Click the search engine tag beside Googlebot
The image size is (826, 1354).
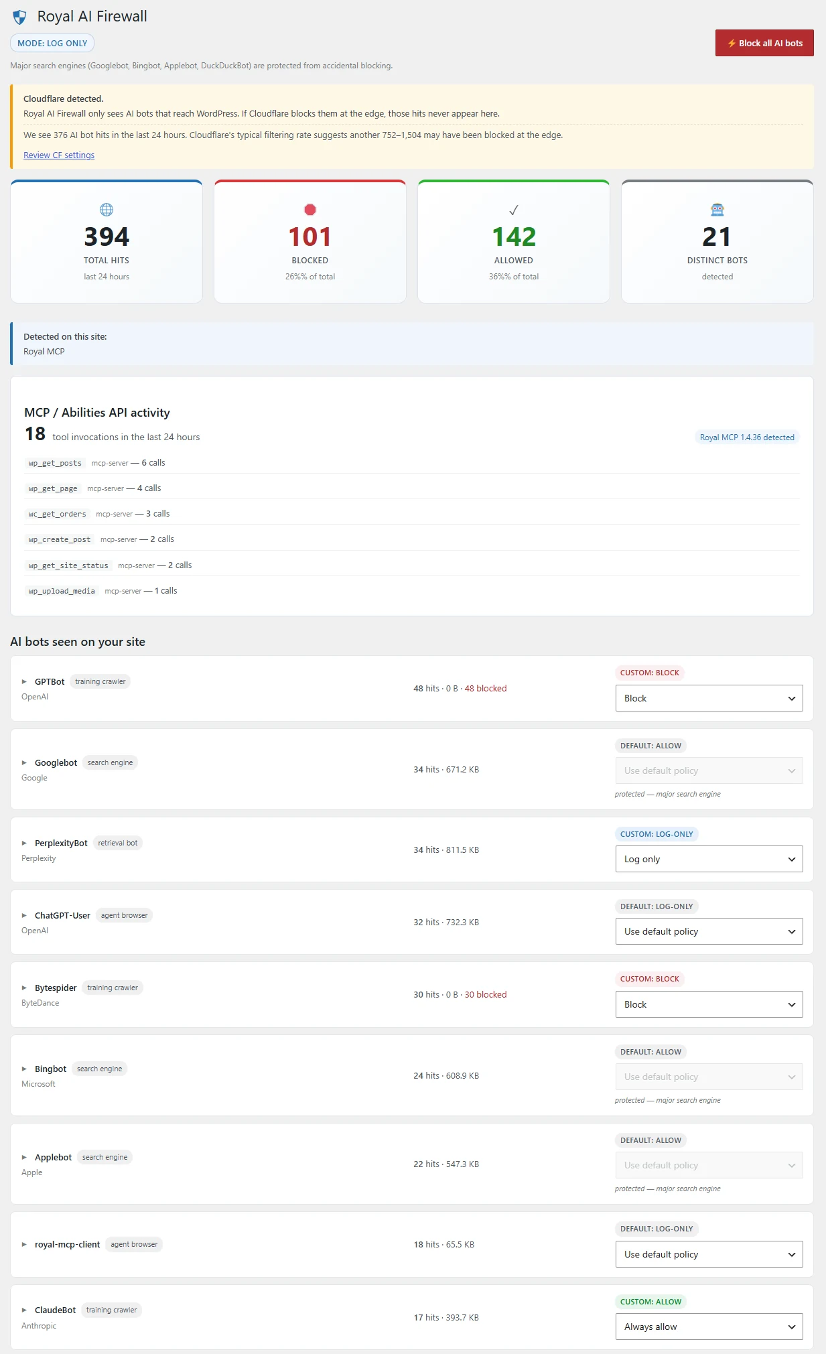(110, 762)
